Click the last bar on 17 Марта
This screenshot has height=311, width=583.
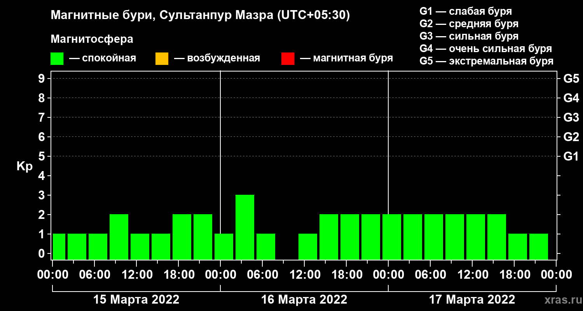[539, 246]
